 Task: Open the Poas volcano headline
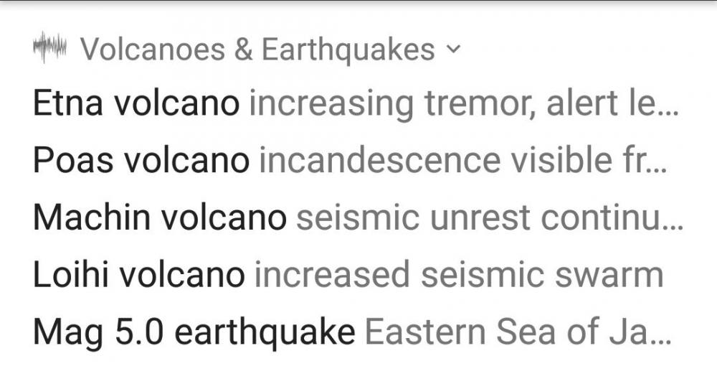pos(141,161)
